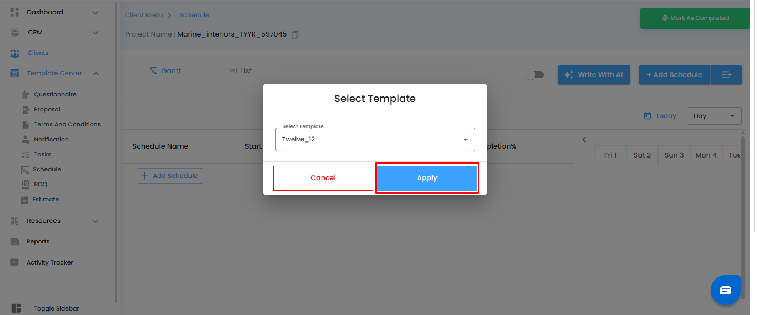Open the chat support bubble icon
This screenshot has width=758, height=315.
(725, 290)
